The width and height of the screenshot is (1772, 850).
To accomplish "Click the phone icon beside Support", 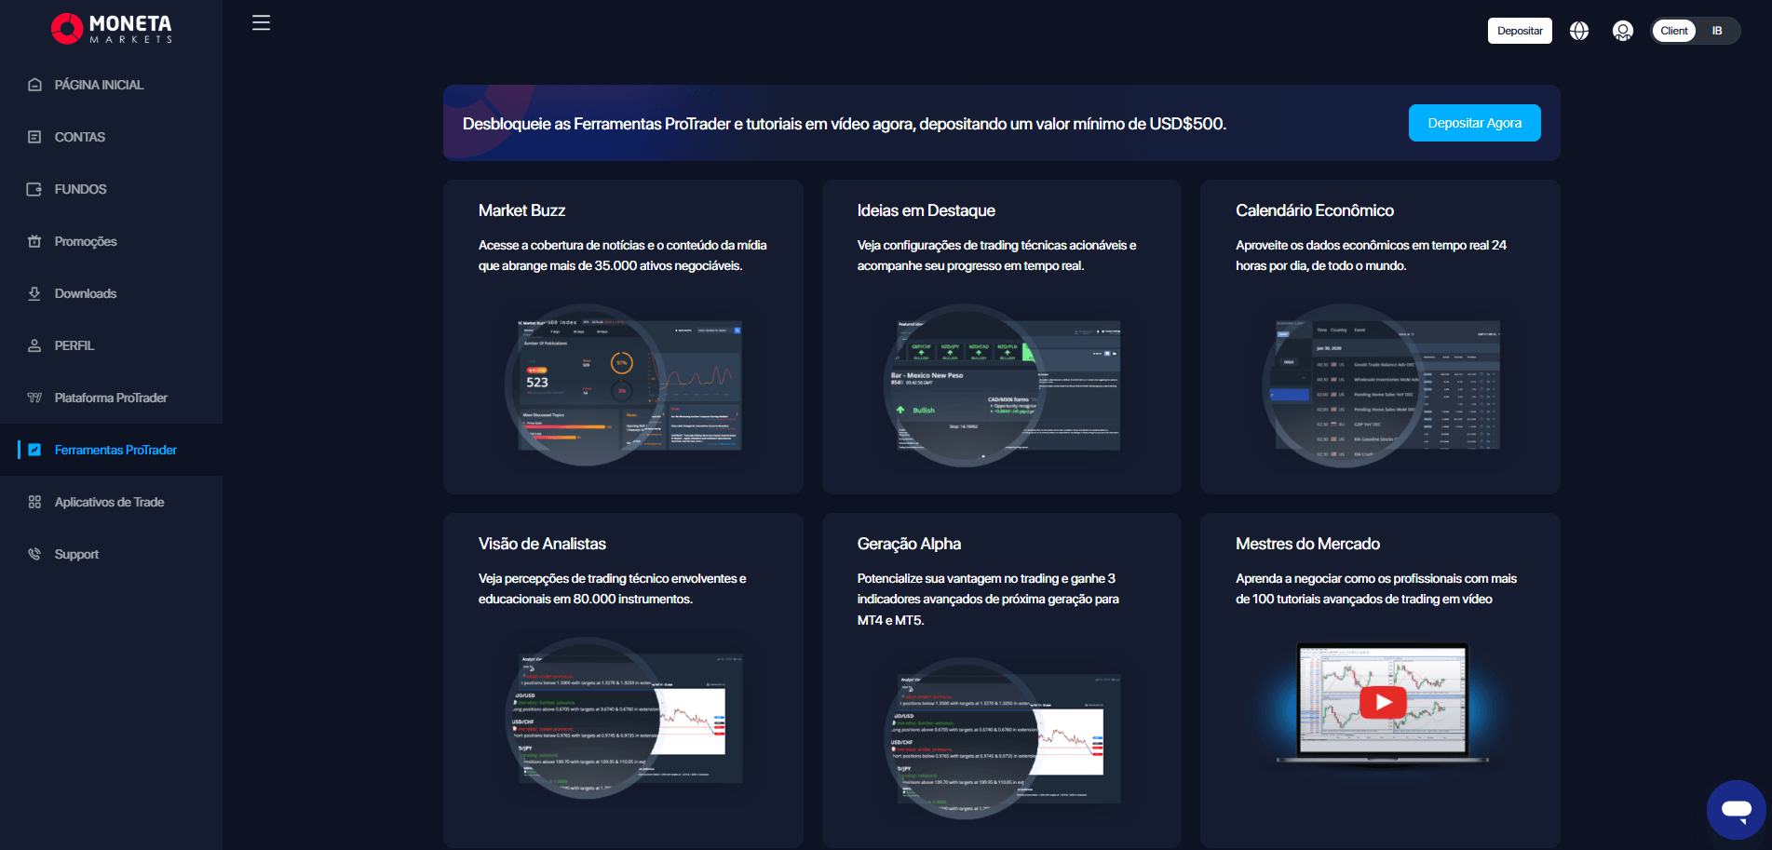I will [x=34, y=554].
